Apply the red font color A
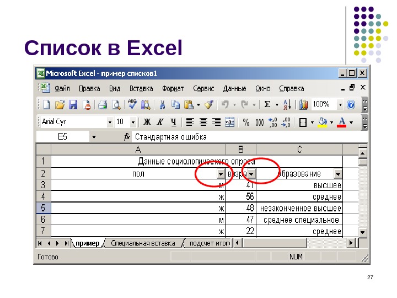The height and width of the screenshot is (298, 397). (x=342, y=123)
